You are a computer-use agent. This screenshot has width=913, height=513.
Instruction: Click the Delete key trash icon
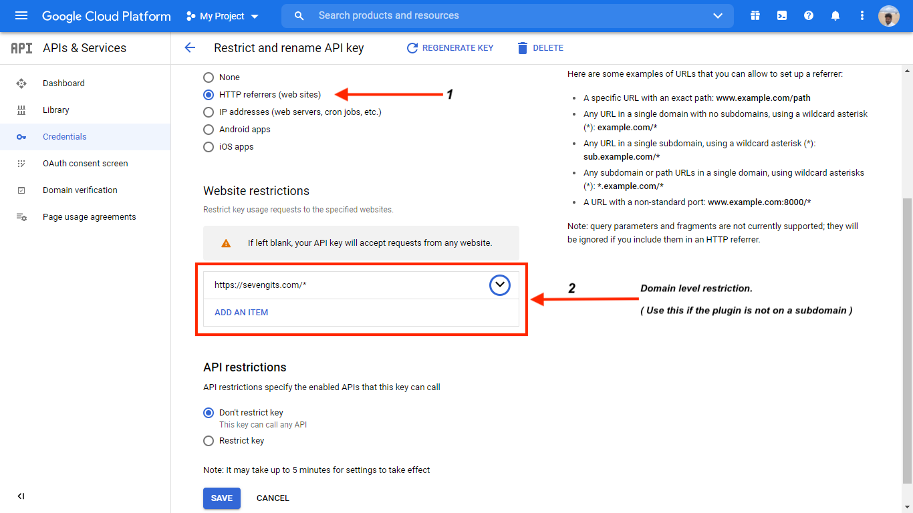(x=540, y=47)
